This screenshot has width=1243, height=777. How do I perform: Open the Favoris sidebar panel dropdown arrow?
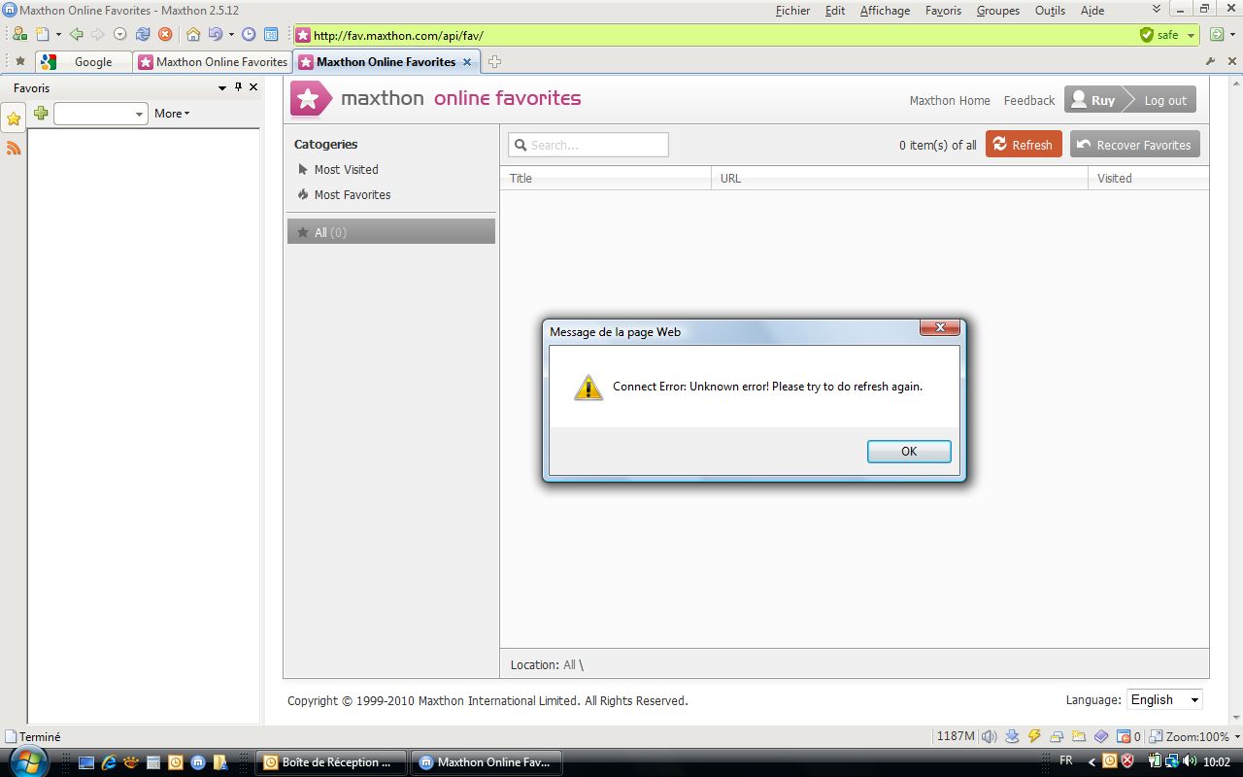(x=222, y=87)
